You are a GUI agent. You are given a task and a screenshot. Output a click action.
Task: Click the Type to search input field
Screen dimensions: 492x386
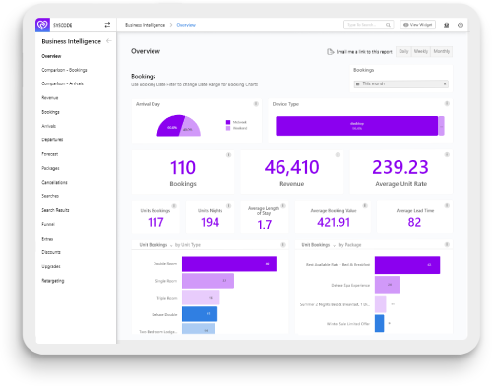(x=368, y=25)
